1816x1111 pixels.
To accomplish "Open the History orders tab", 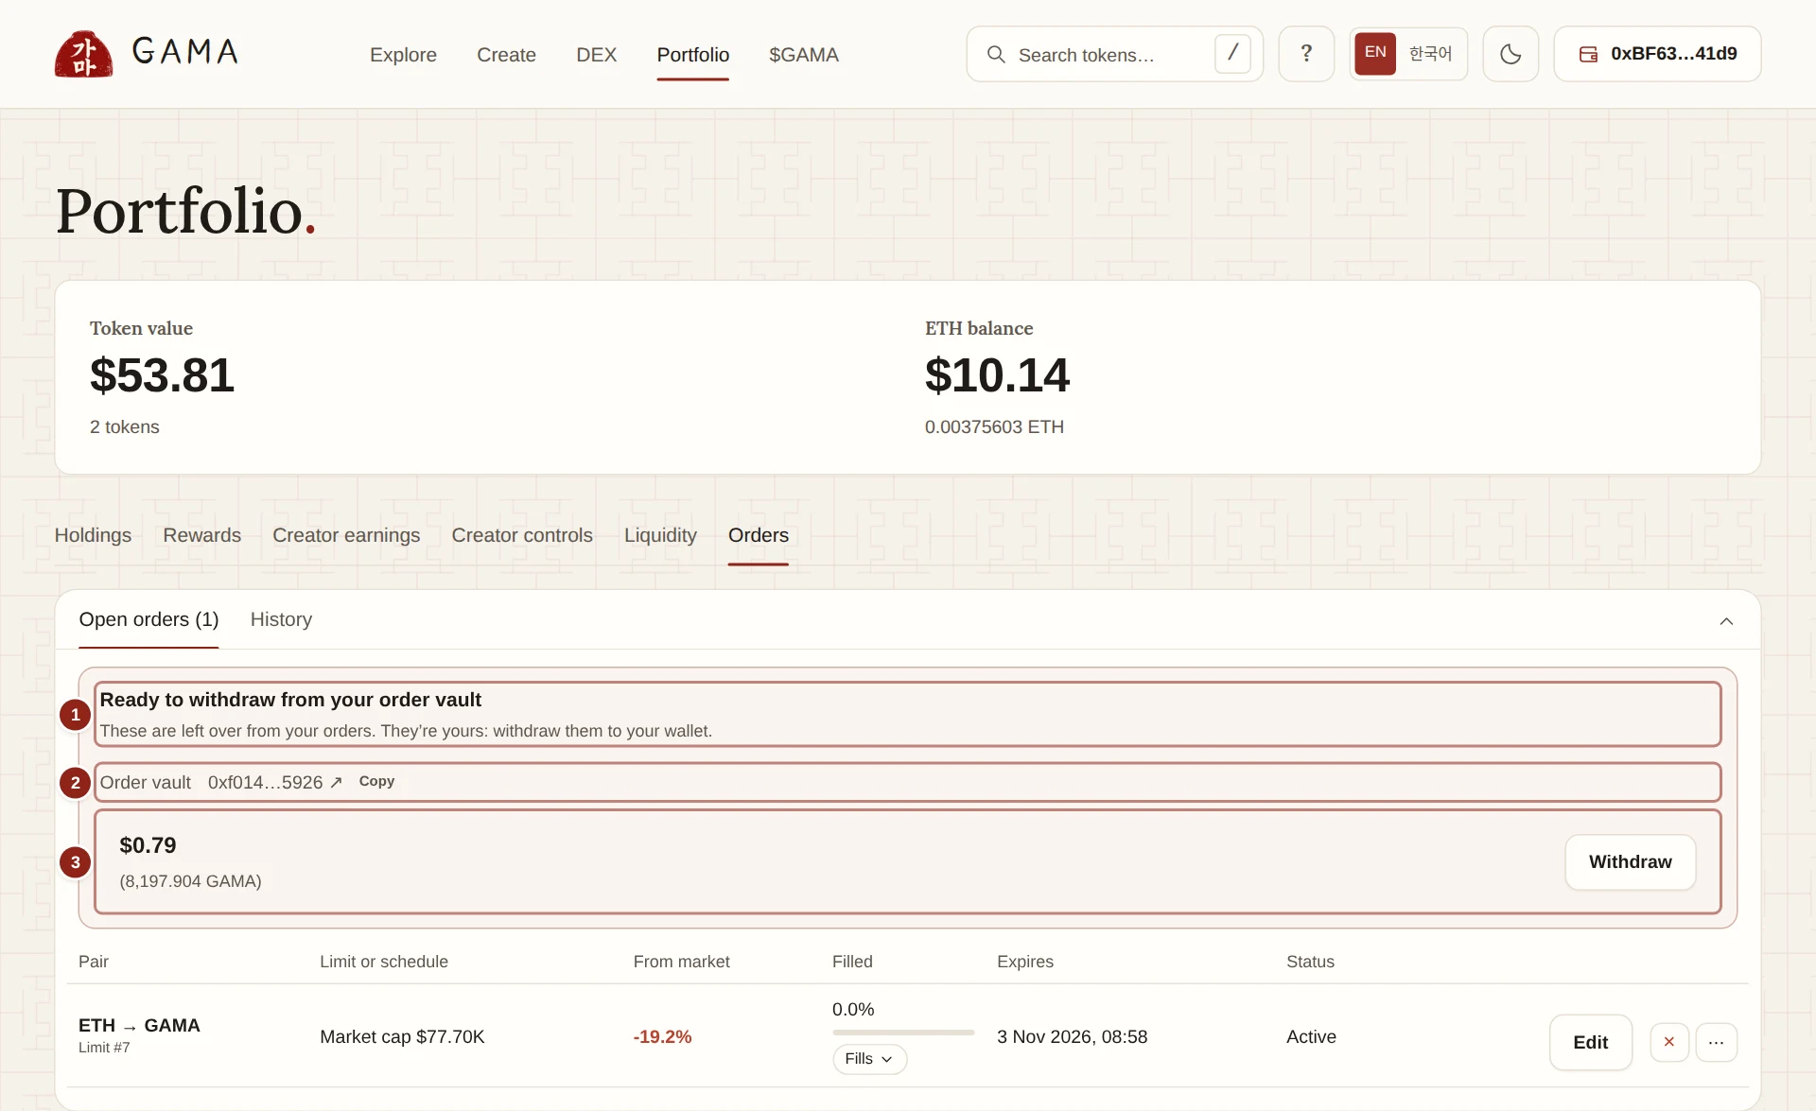I will click(281, 619).
